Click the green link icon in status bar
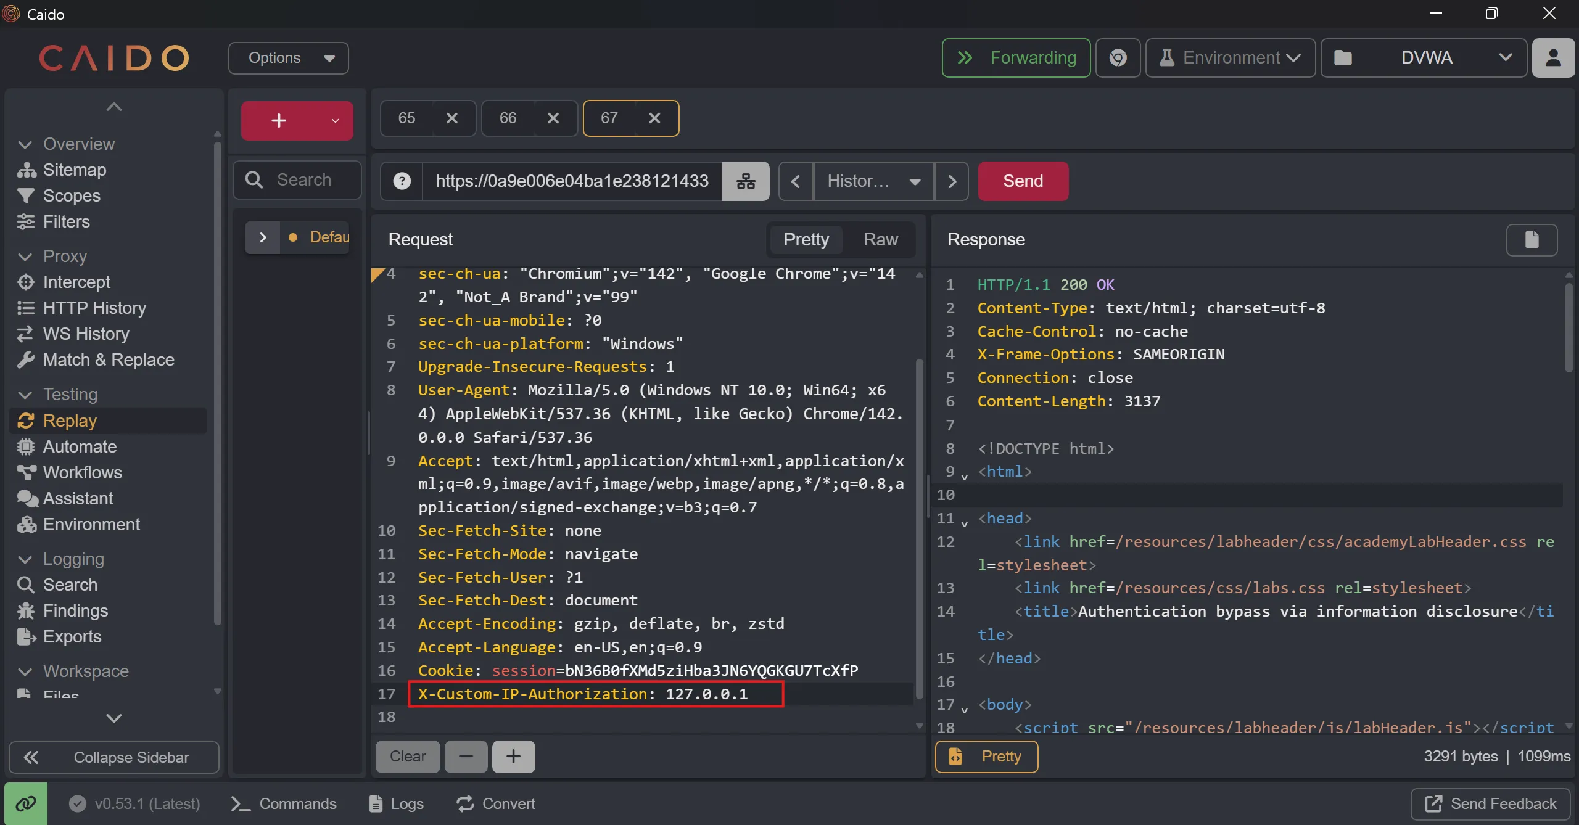This screenshot has width=1579, height=825. pos(26,803)
